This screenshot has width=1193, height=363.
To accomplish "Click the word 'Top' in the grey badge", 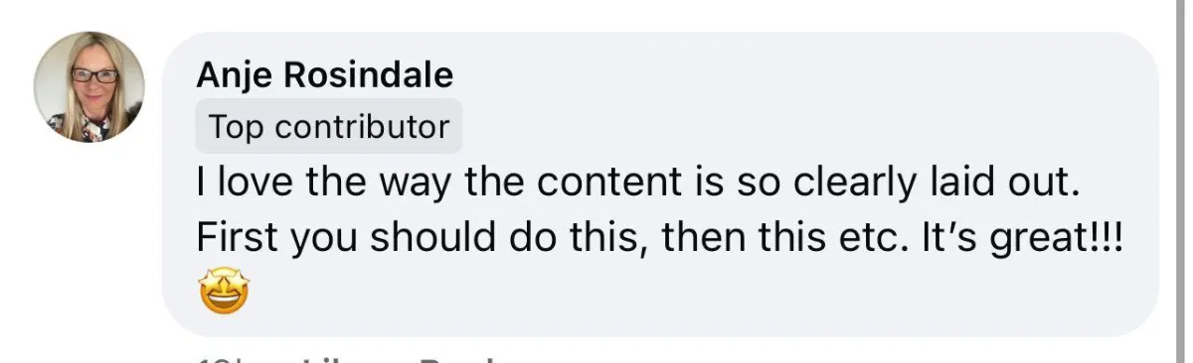I will (x=237, y=126).
